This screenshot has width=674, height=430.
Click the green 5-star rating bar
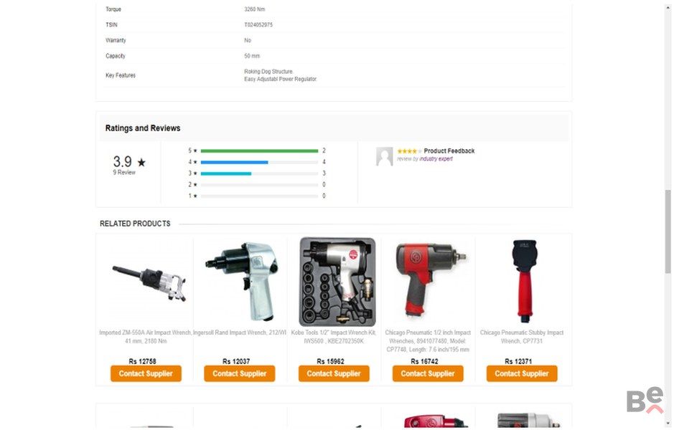259,151
